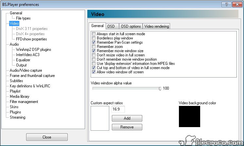
Task: Select InterVideo AC3 tree item
Action: (28, 55)
